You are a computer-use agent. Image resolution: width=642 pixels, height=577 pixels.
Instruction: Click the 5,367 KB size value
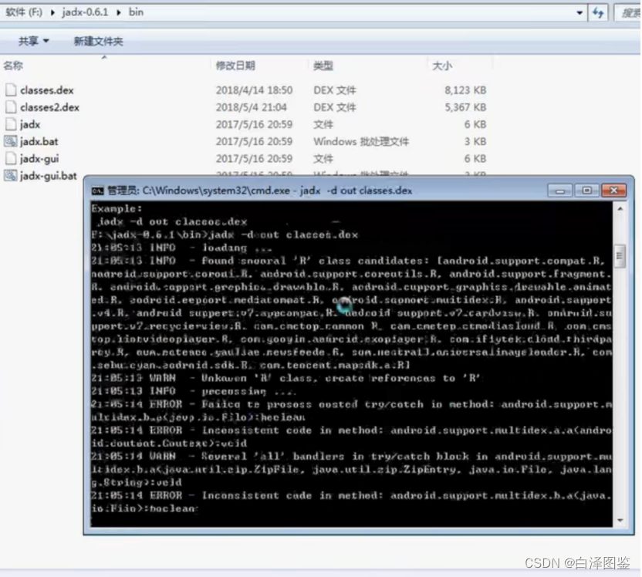(x=465, y=107)
